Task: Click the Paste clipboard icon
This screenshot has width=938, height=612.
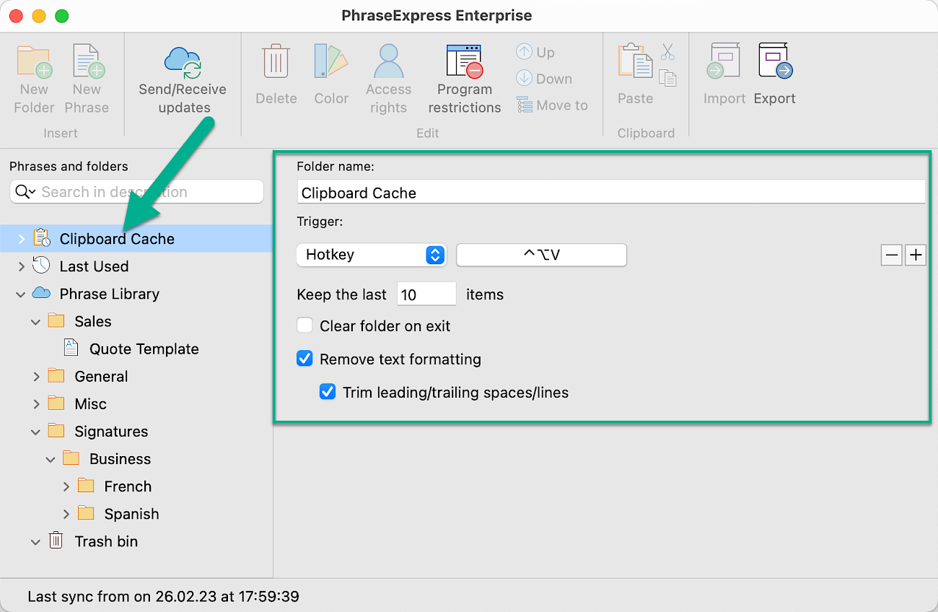Action: click(x=635, y=61)
